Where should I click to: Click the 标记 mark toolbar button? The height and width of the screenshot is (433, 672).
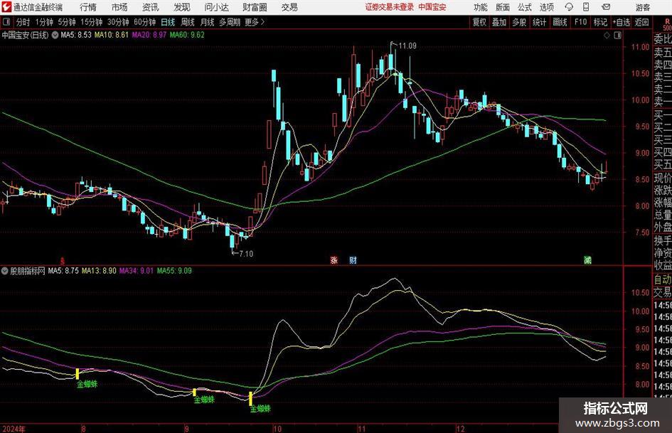tap(600, 22)
